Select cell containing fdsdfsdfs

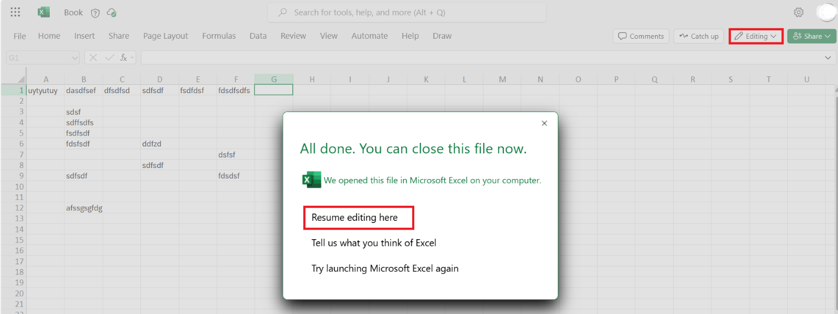tap(236, 91)
